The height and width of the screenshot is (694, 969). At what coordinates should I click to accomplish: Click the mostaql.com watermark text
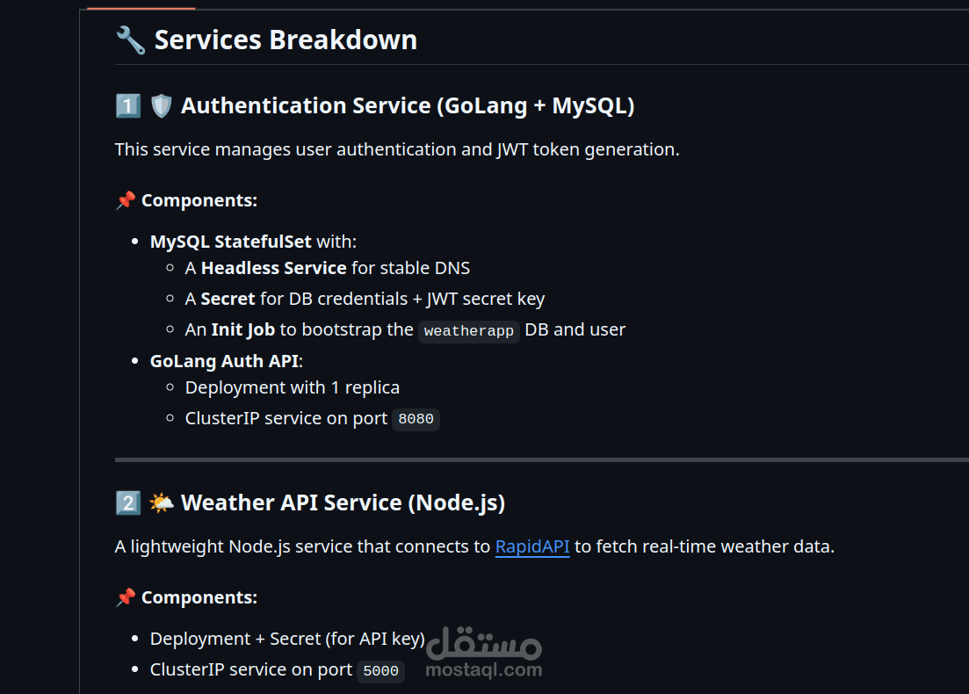483,670
